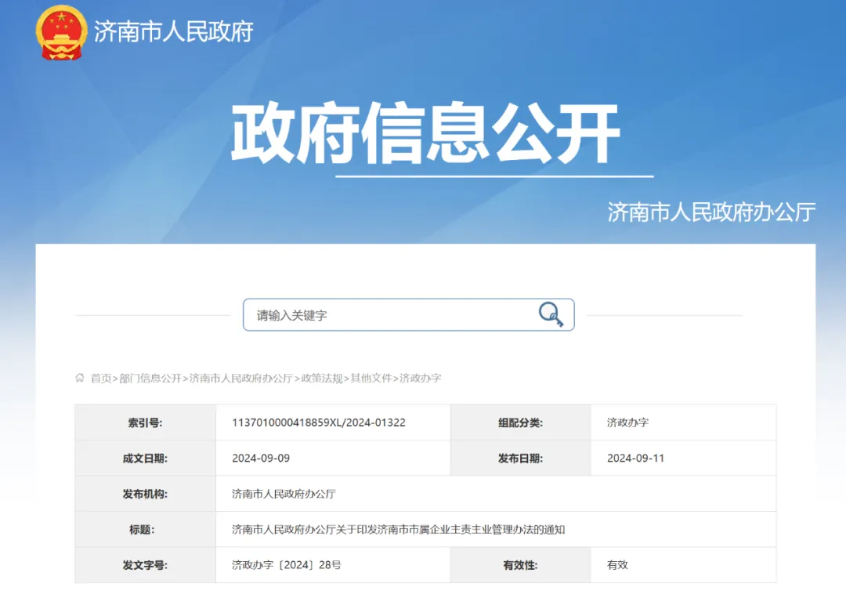Image resolution: width=846 pixels, height=591 pixels.
Task: Click the 政府信息公开 banner heading
Action: tap(425, 133)
